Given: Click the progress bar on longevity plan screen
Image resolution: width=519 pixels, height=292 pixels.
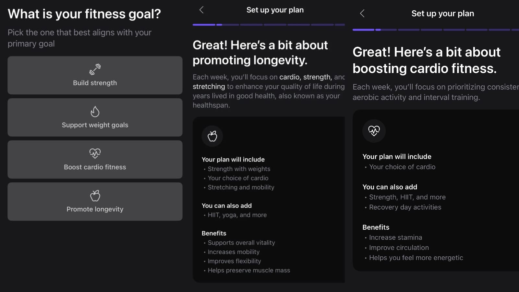Looking at the screenshot, I should [x=269, y=25].
